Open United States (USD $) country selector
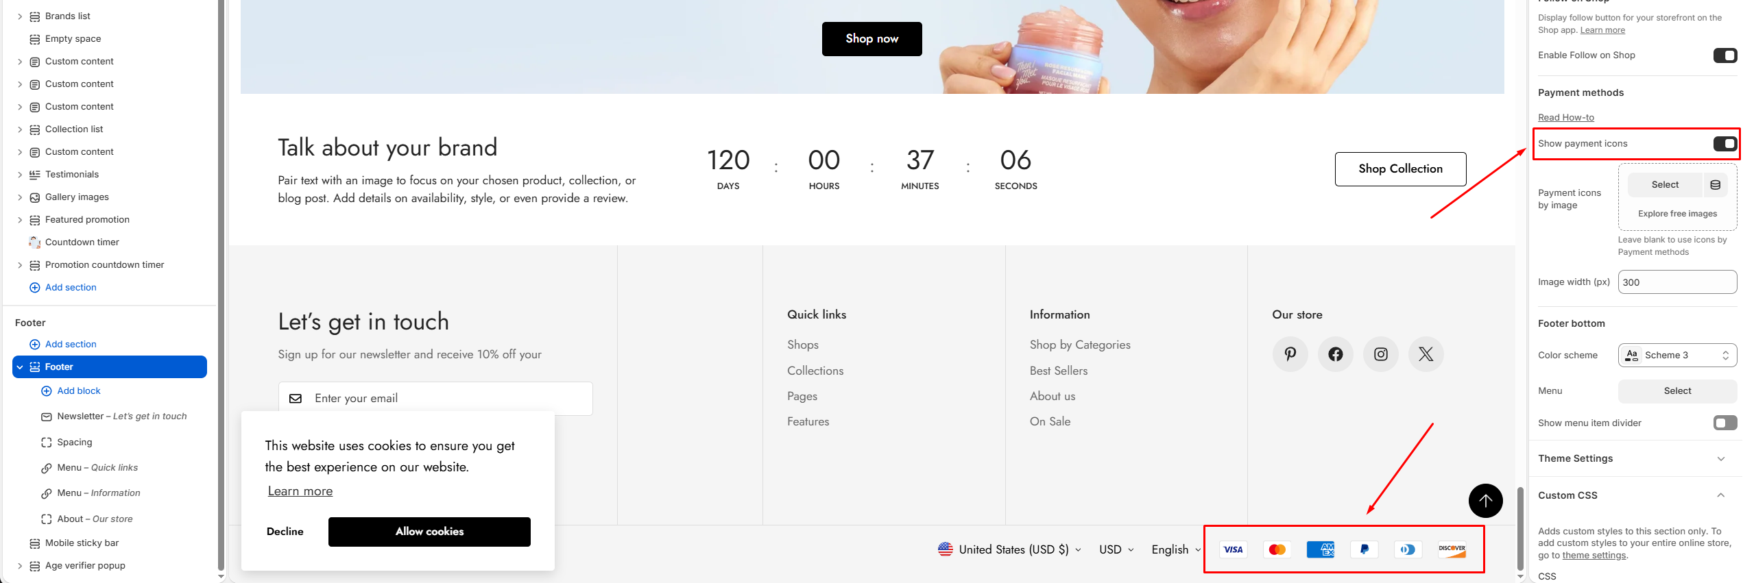 click(1010, 549)
